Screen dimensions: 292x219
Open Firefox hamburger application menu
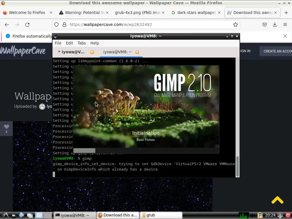pyautogui.click(x=285, y=25)
